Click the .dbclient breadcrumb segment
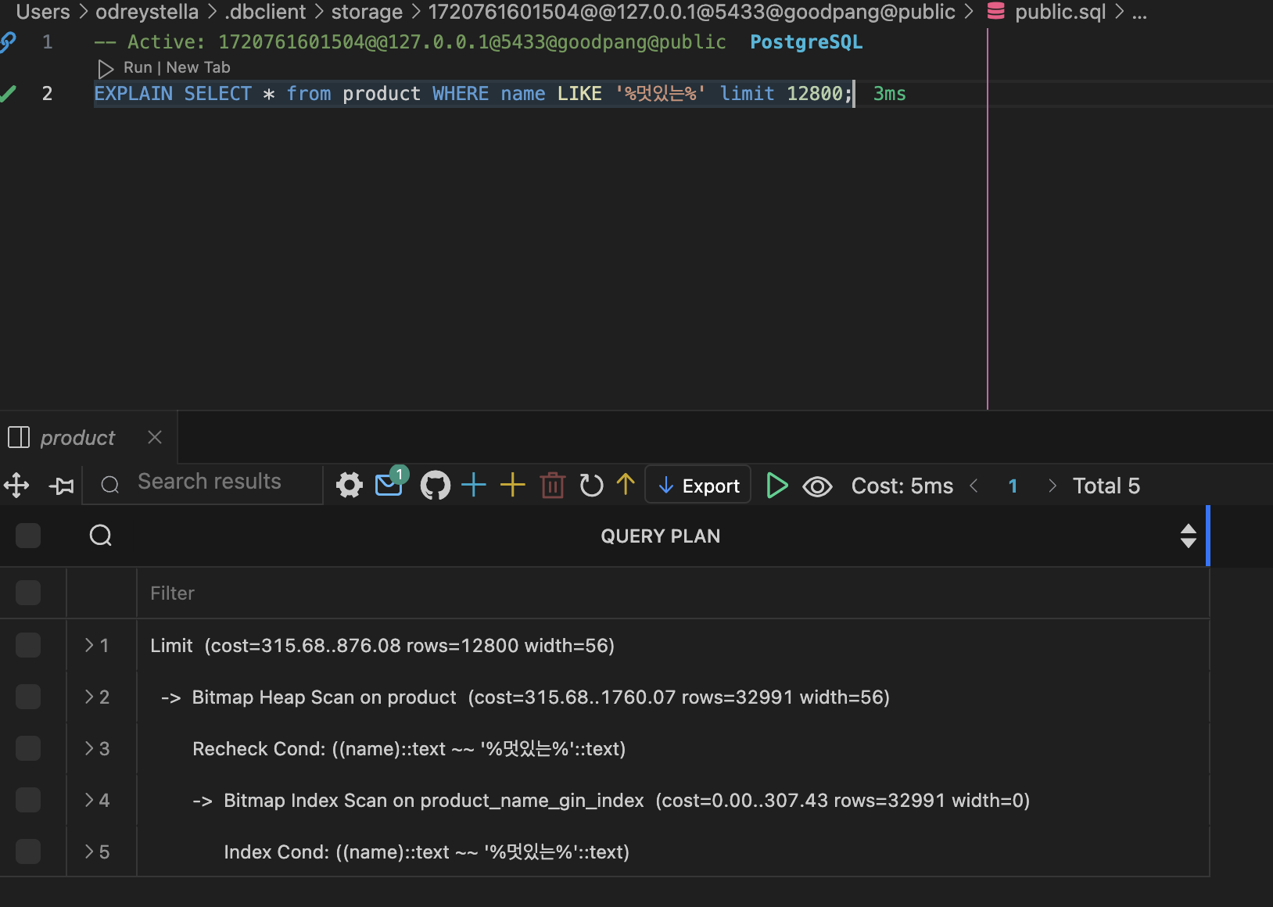The width and height of the screenshot is (1273, 907). [266, 12]
